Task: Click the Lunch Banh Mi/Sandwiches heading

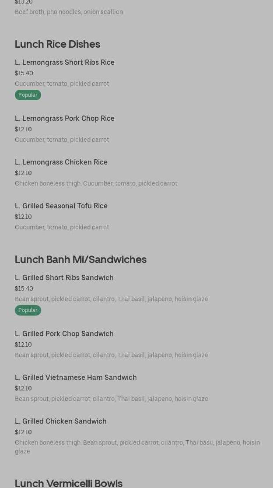Action: (x=80, y=260)
